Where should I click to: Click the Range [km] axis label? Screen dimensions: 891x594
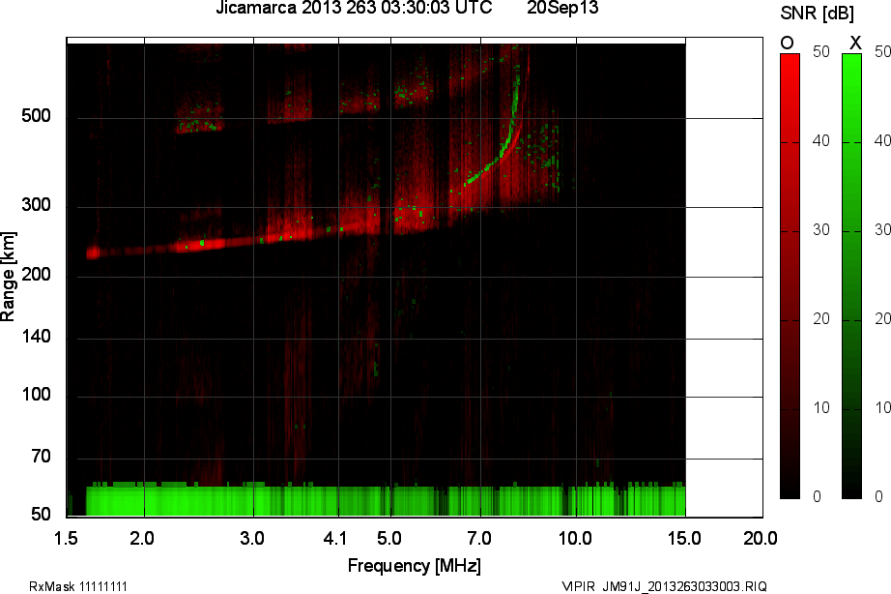(8, 277)
